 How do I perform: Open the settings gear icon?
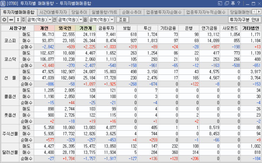[4, 20]
